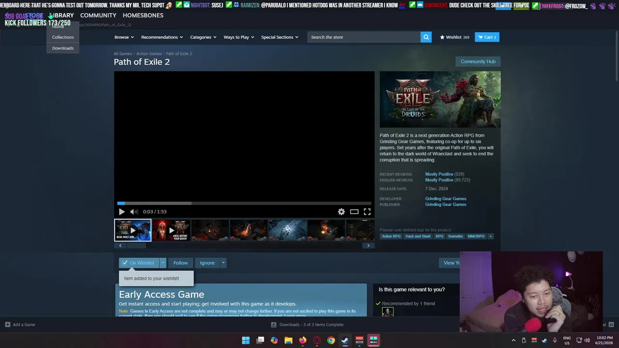Open Mostly Positive recent reviews link
This screenshot has width=619, height=348.
click(439, 174)
